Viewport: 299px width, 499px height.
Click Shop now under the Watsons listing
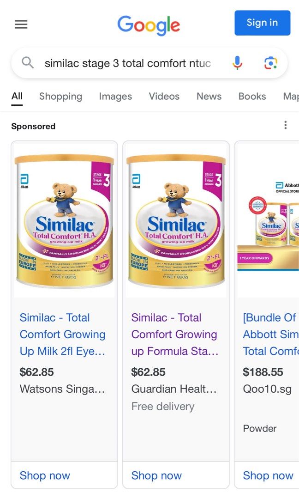tap(45, 475)
